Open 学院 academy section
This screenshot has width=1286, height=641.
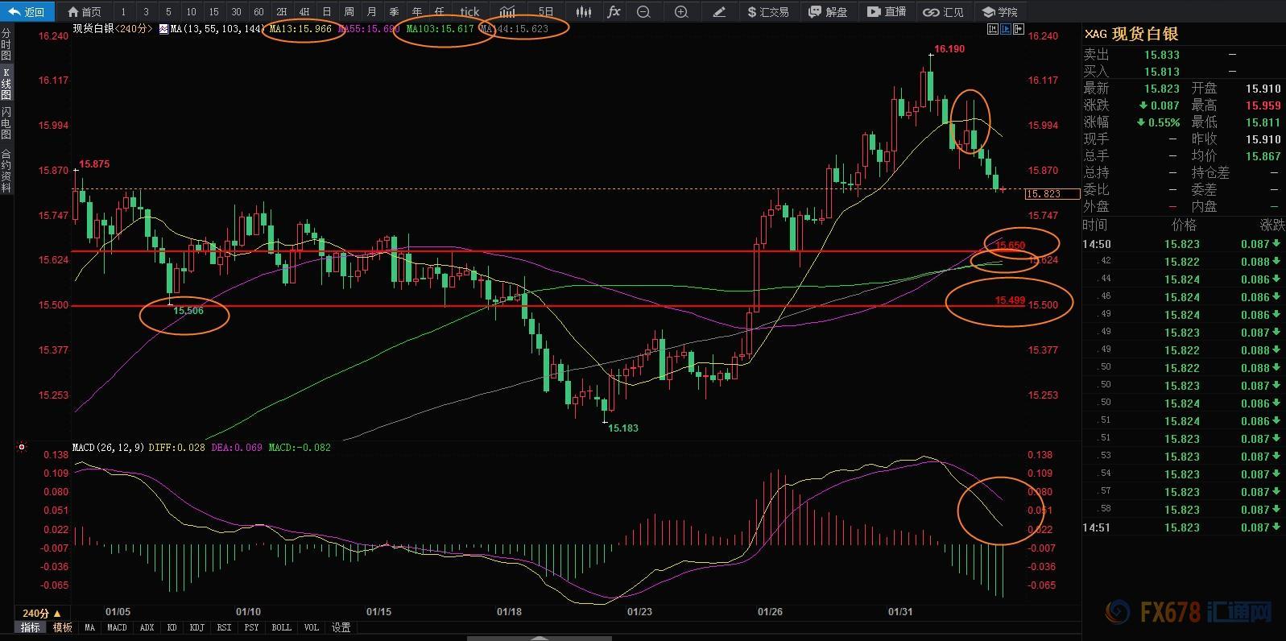pyautogui.click(x=1000, y=11)
